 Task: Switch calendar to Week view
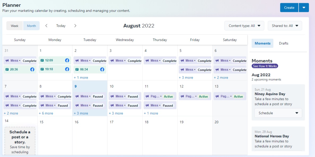click(x=15, y=26)
